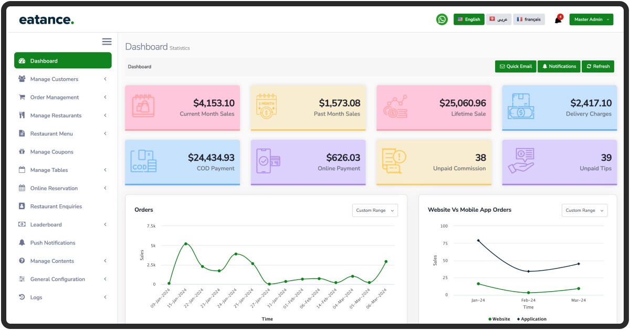Expand the General Configuration section
This screenshot has height=330, width=630.
58,279
